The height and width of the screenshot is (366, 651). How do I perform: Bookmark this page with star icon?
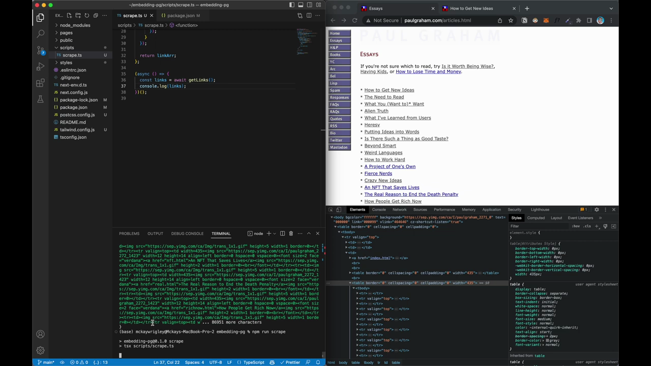pyautogui.click(x=511, y=20)
